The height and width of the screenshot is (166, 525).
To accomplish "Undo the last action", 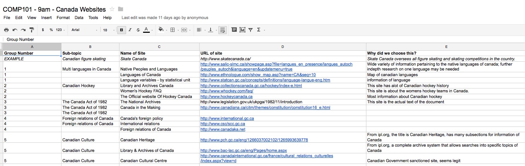I will pos(15,30).
